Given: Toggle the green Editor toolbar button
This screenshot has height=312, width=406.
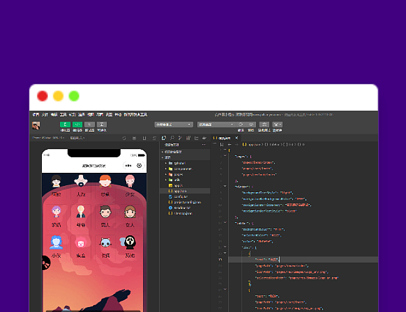Looking at the screenshot, I should [x=77, y=124].
